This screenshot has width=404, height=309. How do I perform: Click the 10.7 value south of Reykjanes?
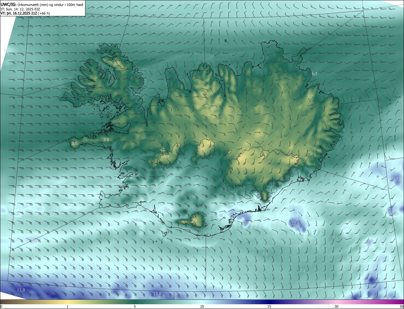tap(137, 220)
